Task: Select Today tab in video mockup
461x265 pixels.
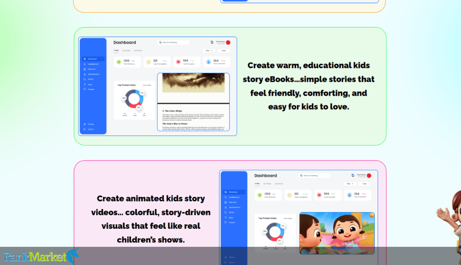Action: point(257,184)
